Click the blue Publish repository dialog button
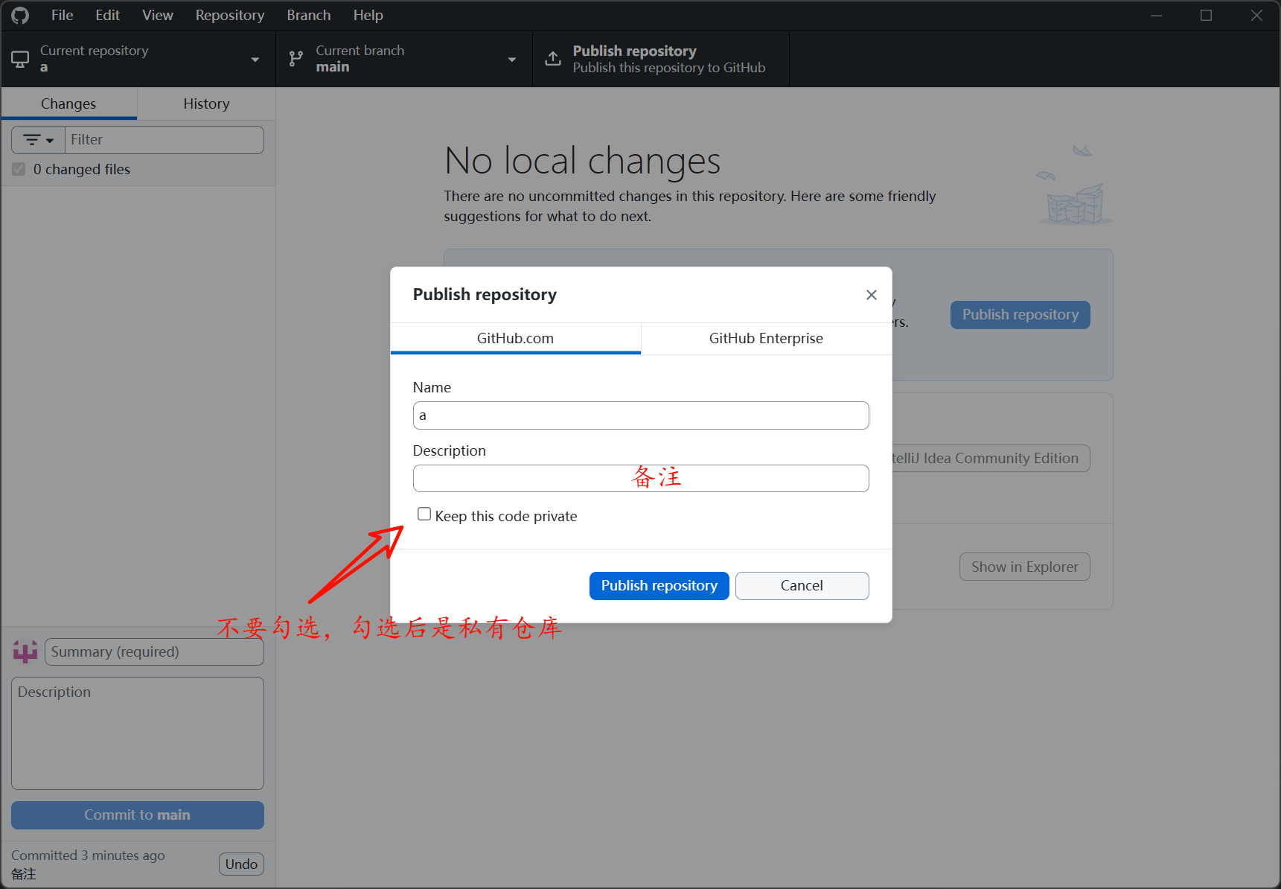 (659, 586)
